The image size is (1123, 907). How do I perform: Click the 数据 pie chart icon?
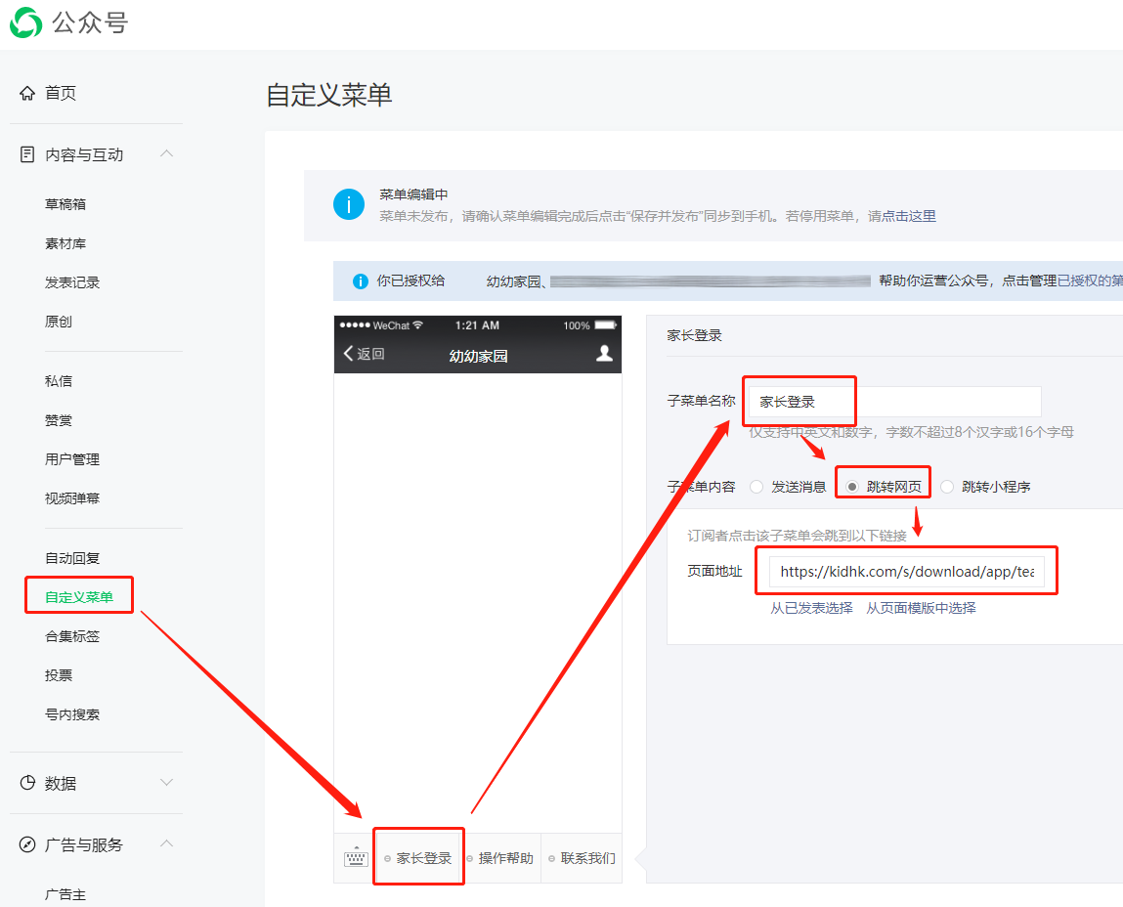(x=27, y=783)
